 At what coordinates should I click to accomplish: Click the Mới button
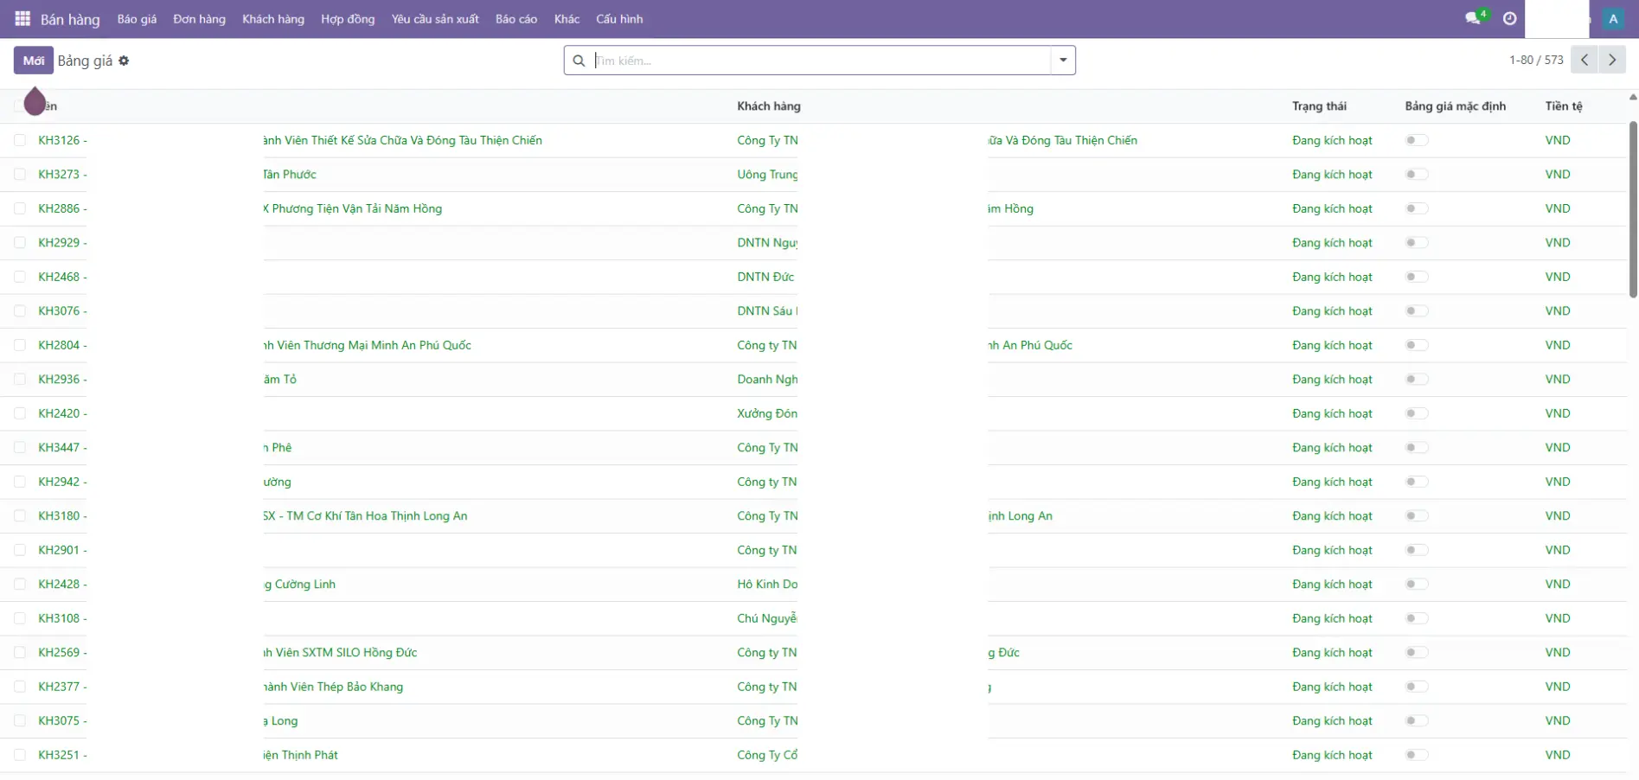33,61
